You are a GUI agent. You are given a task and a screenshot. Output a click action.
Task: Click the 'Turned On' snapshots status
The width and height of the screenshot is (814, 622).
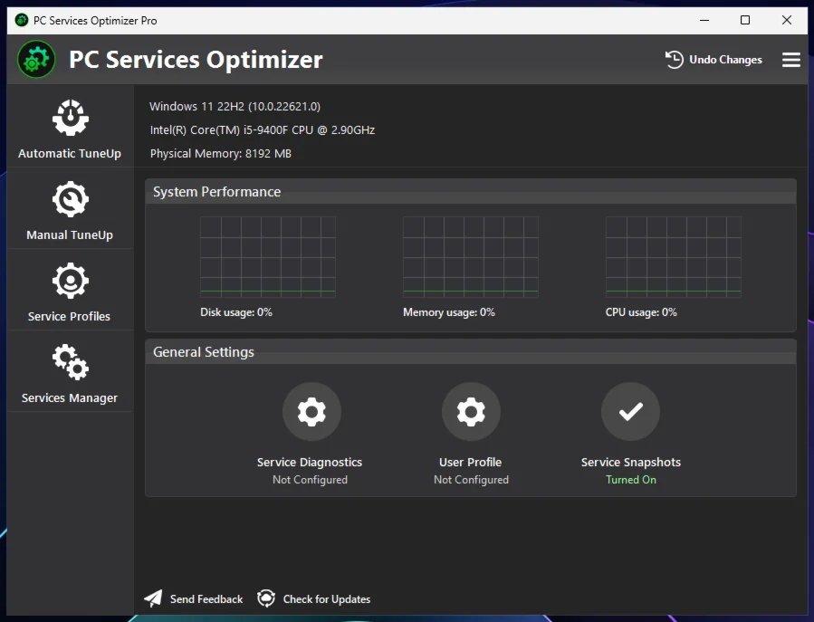click(x=631, y=480)
